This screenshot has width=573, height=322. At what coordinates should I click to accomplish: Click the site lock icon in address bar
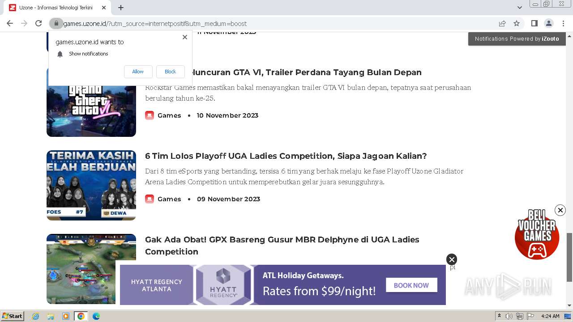[56, 23]
